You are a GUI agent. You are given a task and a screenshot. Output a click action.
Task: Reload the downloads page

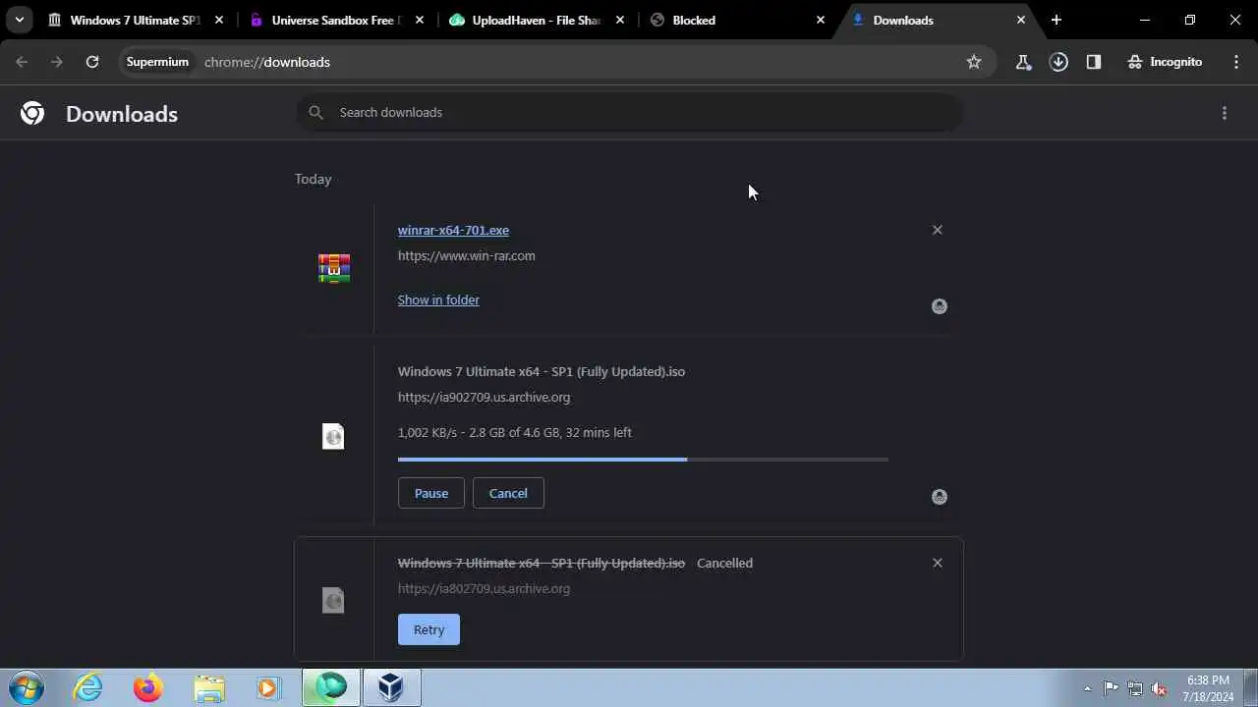point(92,62)
